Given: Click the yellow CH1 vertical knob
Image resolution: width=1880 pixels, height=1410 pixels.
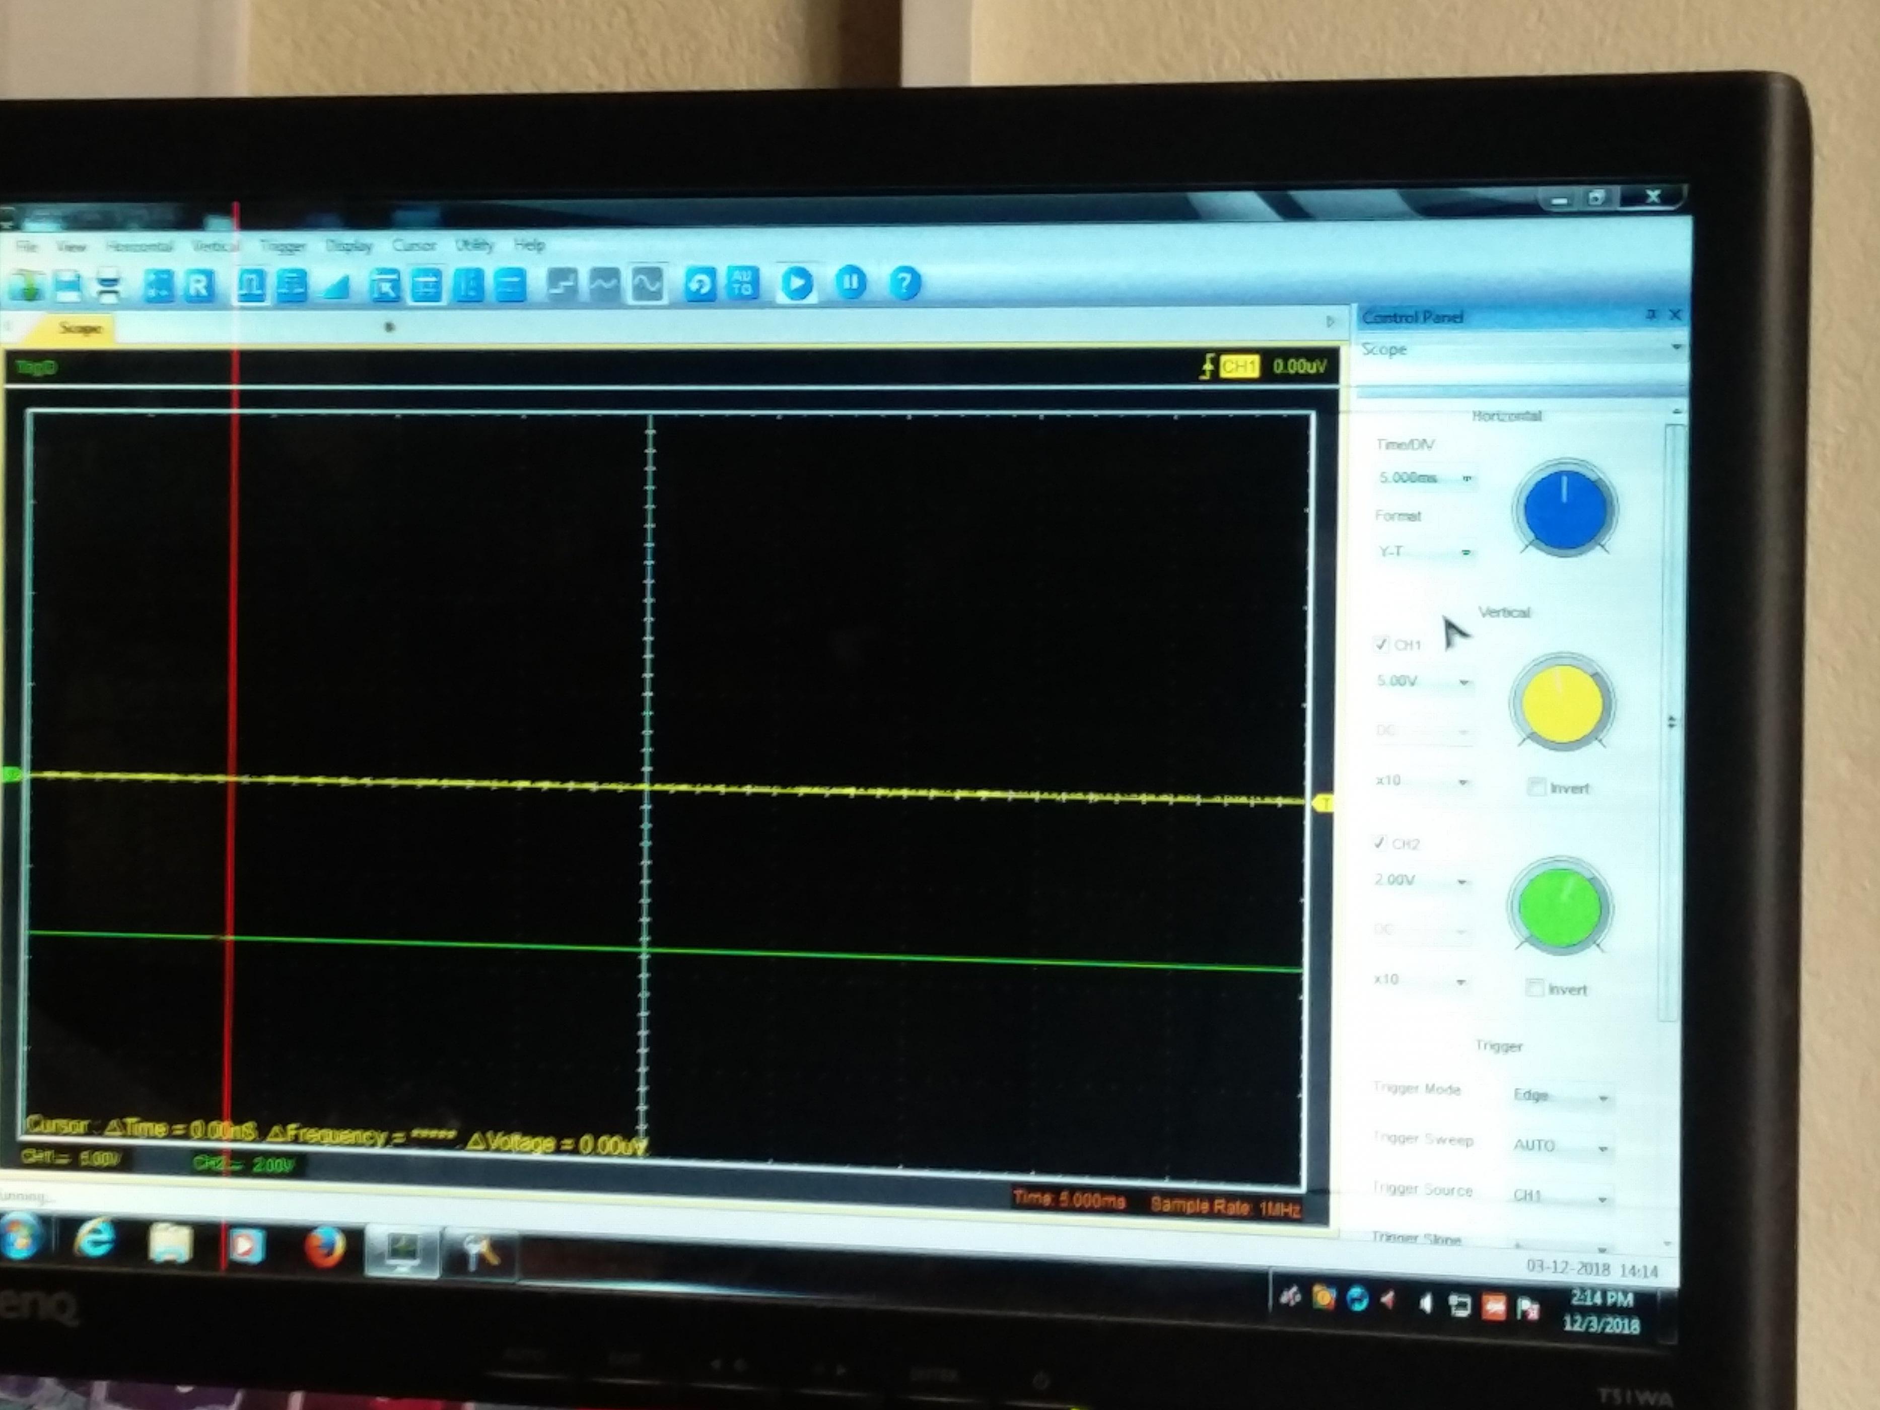Looking at the screenshot, I should (x=1561, y=704).
